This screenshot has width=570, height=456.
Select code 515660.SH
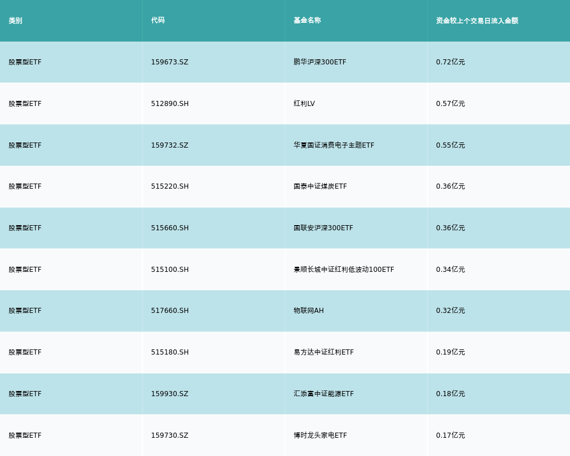pyautogui.click(x=170, y=228)
